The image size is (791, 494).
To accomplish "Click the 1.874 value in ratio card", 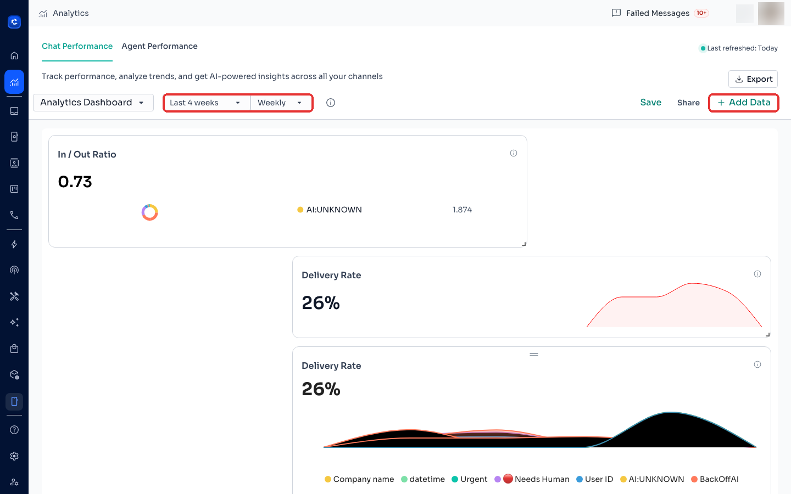I will click(x=462, y=210).
